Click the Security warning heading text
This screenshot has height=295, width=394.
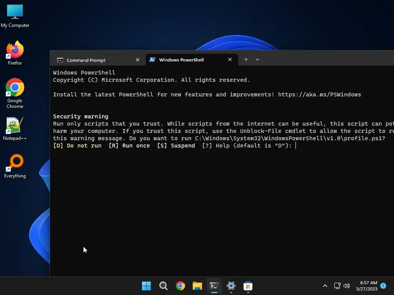point(81,116)
